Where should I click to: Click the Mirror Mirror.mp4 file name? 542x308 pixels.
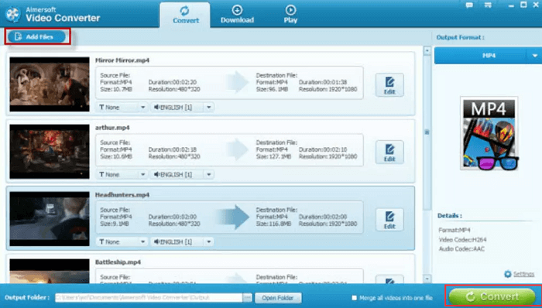click(122, 60)
